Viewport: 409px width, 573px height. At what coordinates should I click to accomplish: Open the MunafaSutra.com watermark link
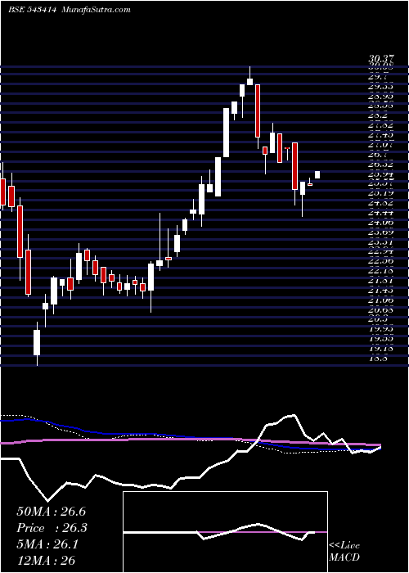point(97,10)
